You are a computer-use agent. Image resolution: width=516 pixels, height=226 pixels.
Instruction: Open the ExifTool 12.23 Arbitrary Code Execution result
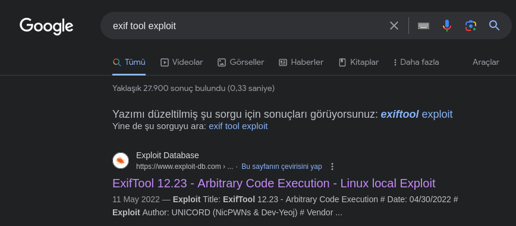pos(274,183)
